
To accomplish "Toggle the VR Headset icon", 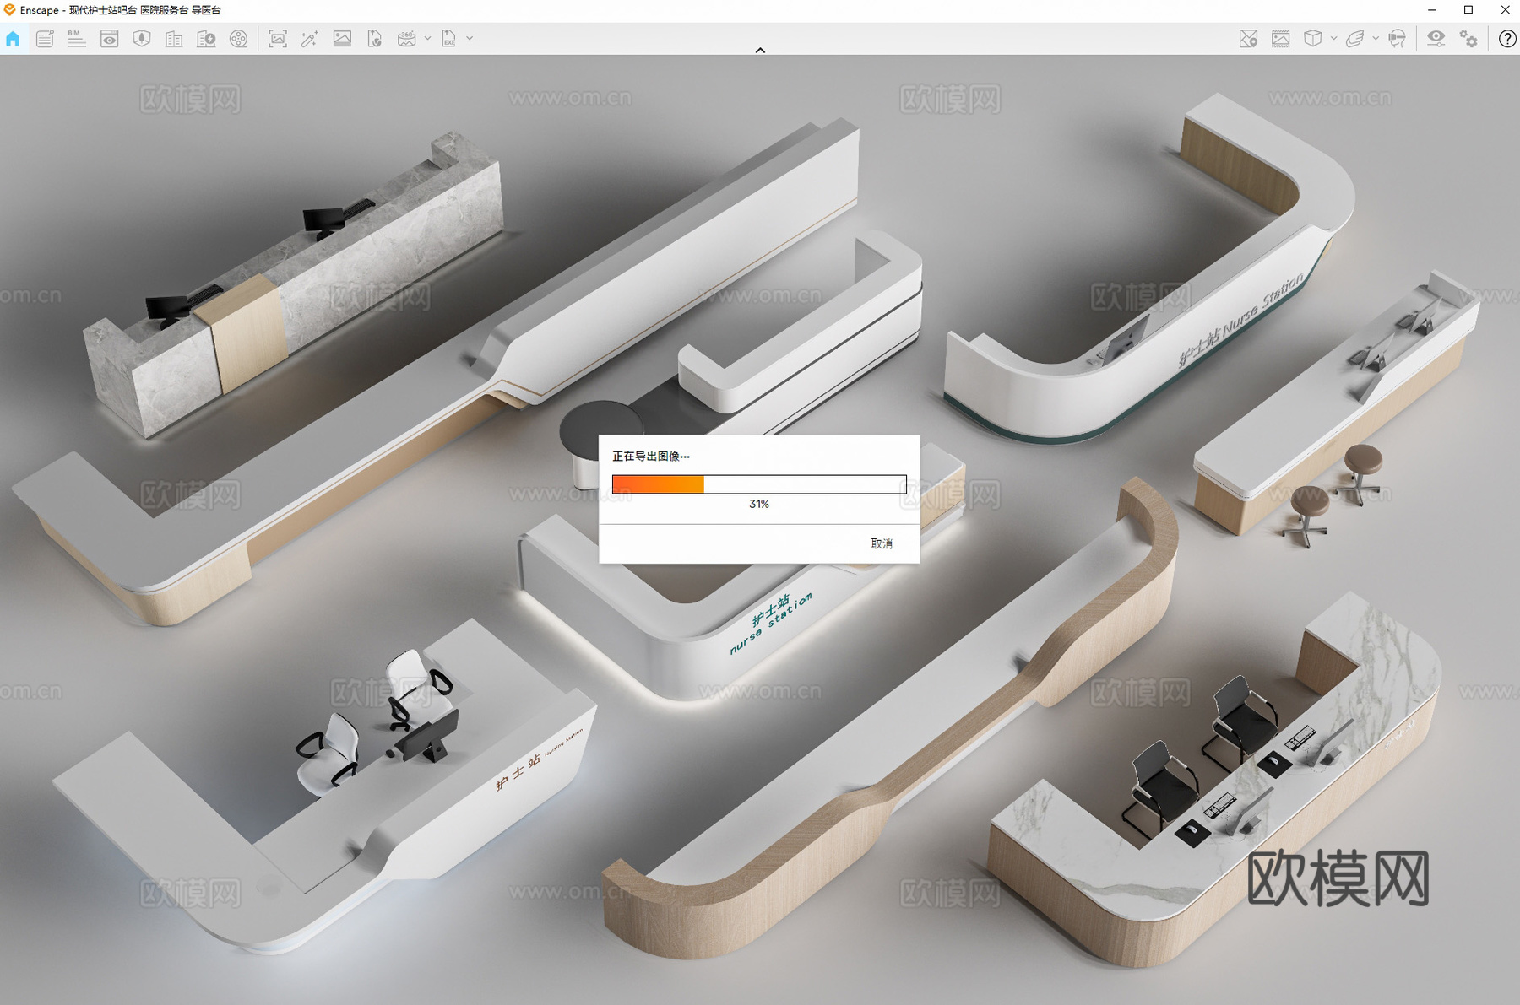I will pos(1398,39).
